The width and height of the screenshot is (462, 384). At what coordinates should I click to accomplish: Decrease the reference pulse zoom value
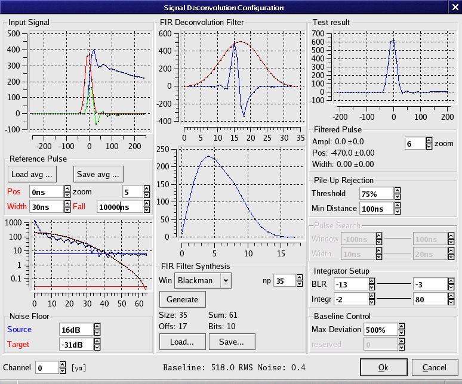point(147,195)
